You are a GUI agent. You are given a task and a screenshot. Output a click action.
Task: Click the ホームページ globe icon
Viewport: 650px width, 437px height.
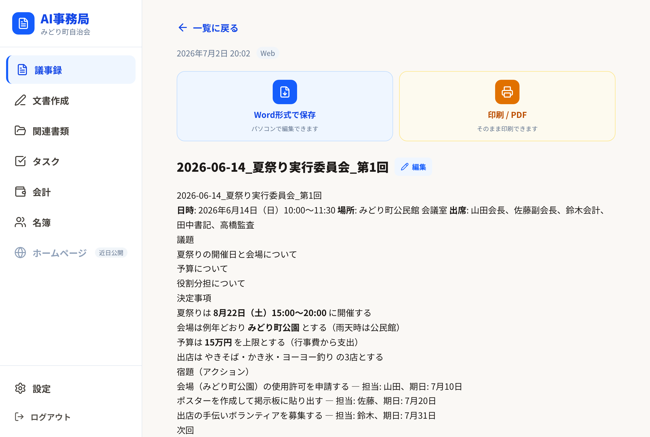(20, 253)
